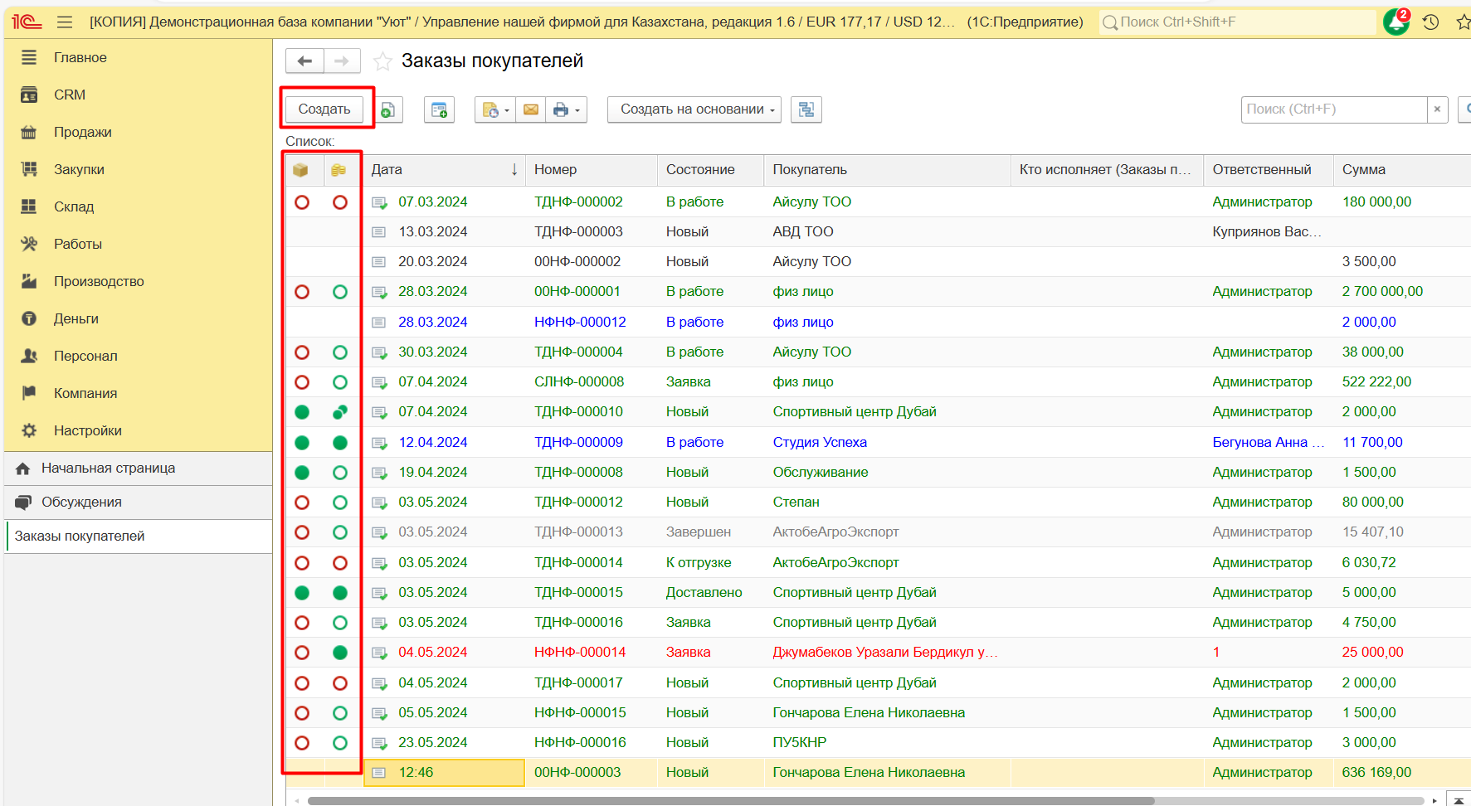Open order number НФНФ-000012 row
1471x806 pixels.
pyautogui.click(x=579, y=322)
